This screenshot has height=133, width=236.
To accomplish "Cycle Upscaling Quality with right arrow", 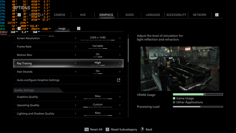I will tap(120, 105).
